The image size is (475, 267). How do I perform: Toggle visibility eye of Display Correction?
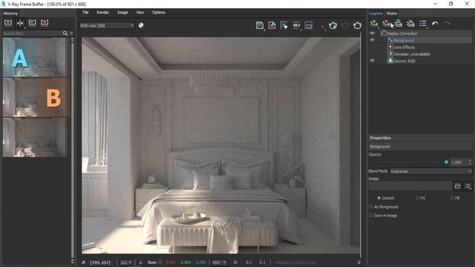(373, 33)
